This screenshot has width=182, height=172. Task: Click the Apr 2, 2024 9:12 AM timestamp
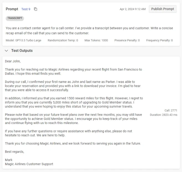click(x=132, y=9)
